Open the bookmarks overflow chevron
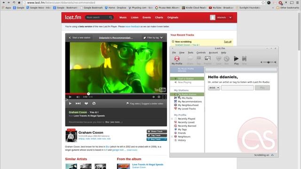Screen dimensions: 301x169 tap(273, 8)
